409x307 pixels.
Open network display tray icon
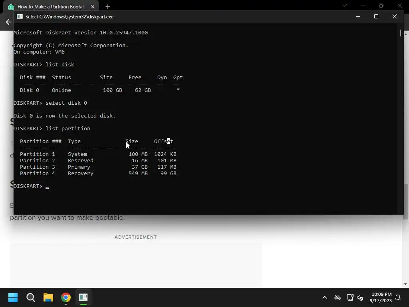(x=350, y=297)
